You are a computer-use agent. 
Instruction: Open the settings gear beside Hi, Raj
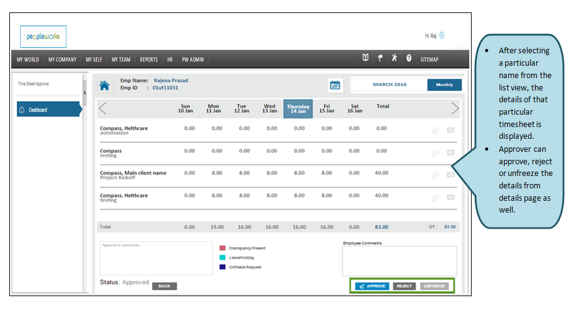[442, 35]
